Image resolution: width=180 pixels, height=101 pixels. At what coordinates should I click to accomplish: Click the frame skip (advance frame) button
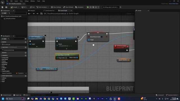click(91, 7)
